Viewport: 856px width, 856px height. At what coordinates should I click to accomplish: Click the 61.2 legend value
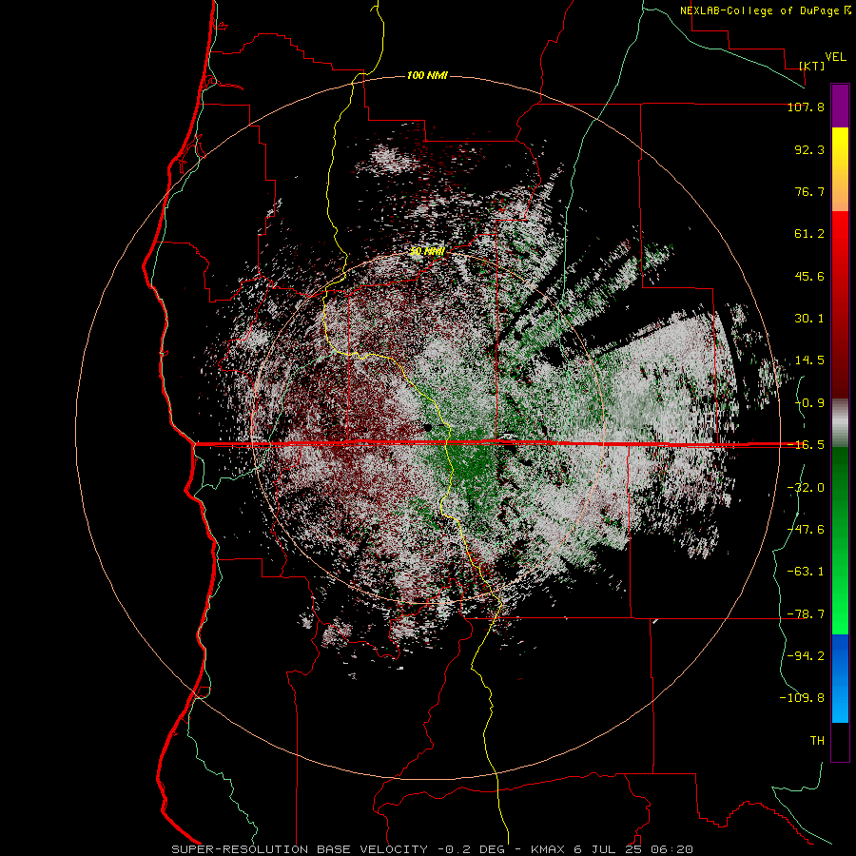(x=809, y=234)
